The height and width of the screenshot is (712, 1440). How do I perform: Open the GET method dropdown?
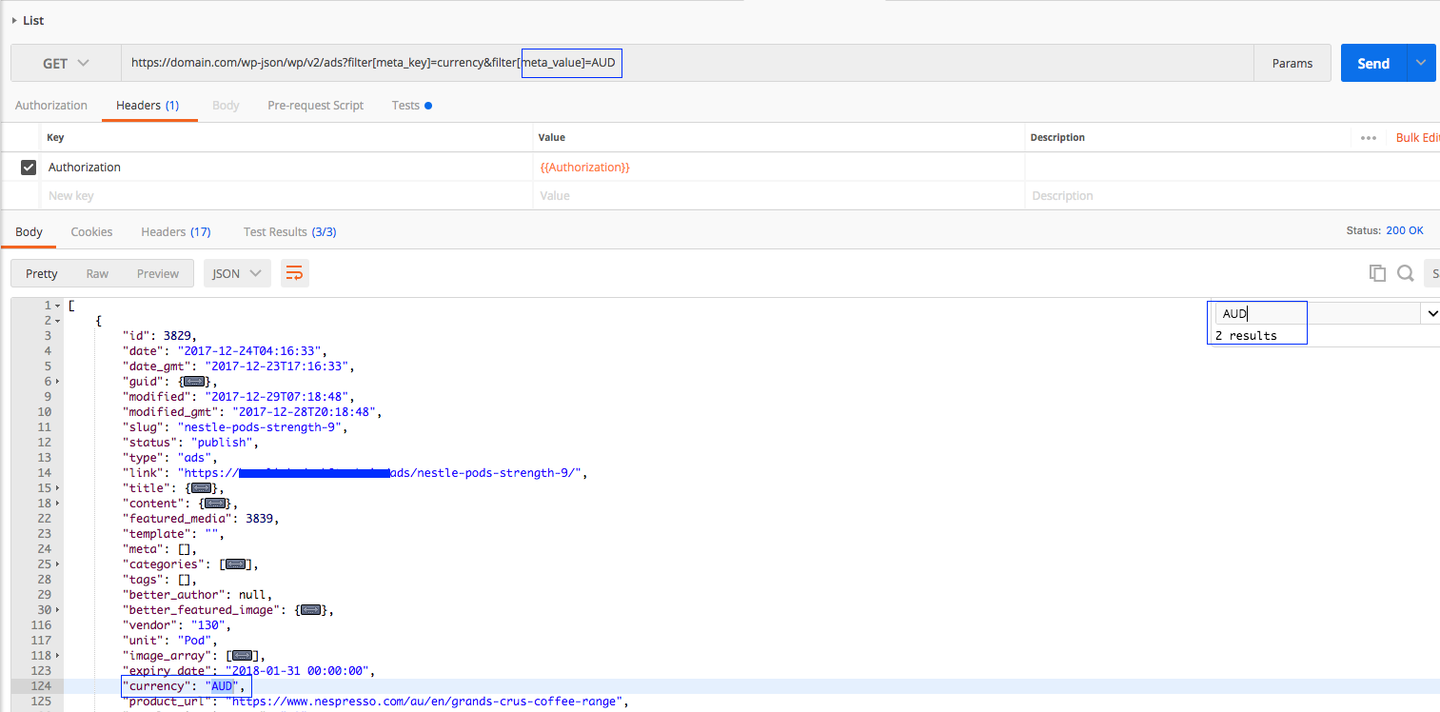pos(66,64)
